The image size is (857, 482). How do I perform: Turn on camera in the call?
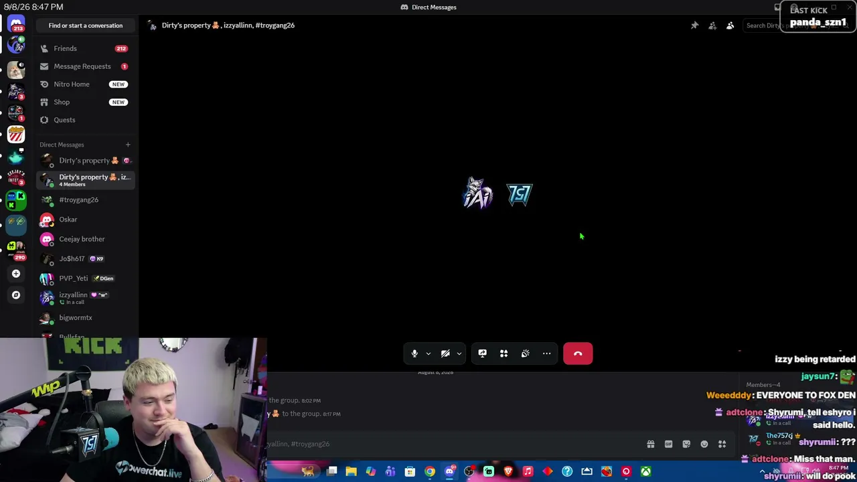(445, 353)
